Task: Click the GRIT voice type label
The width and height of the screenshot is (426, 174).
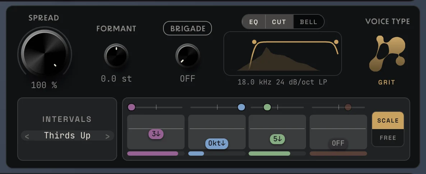Action: tap(387, 82)
